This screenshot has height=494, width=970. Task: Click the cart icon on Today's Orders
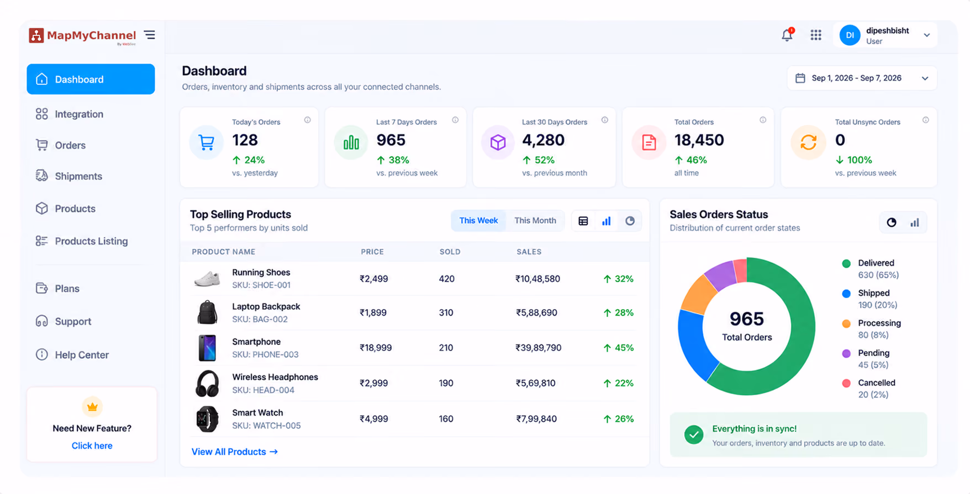coord(206,142)
